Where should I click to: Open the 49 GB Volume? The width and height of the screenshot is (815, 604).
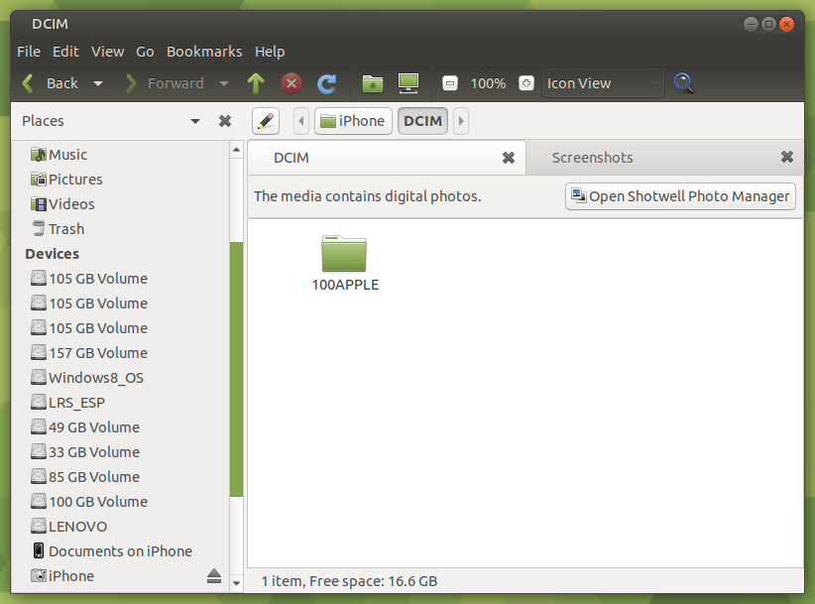click(x=84, y=427)
